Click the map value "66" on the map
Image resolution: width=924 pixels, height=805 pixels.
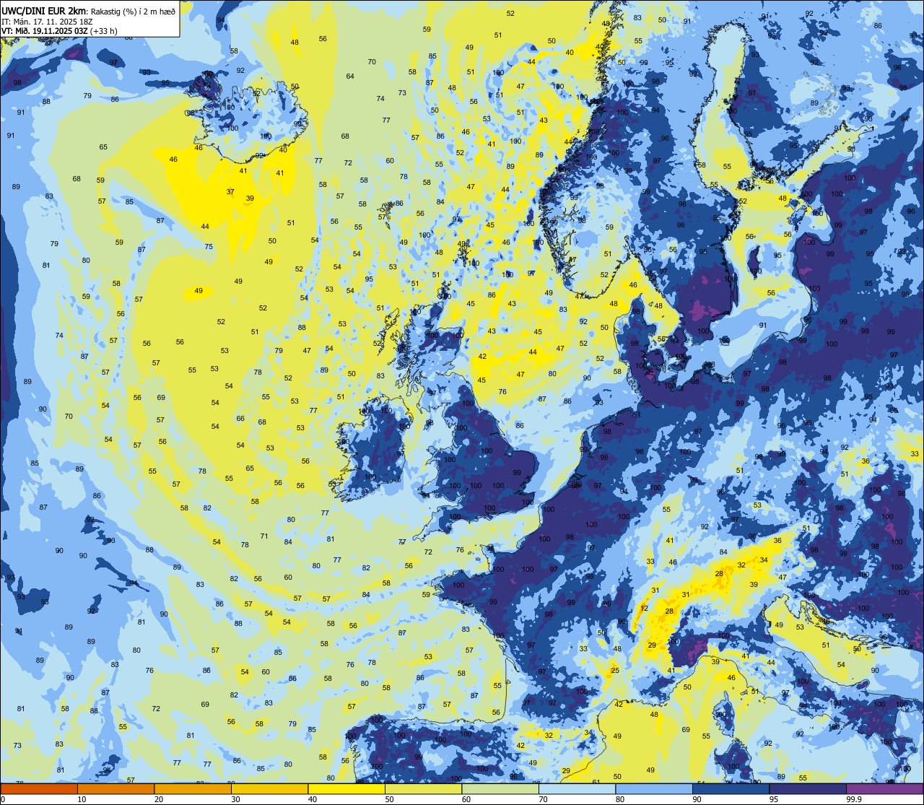point(240,418)
